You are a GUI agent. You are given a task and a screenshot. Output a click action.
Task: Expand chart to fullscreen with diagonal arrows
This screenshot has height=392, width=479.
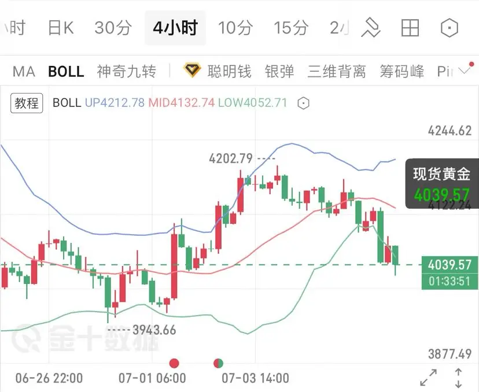click(x=428, y=378)
